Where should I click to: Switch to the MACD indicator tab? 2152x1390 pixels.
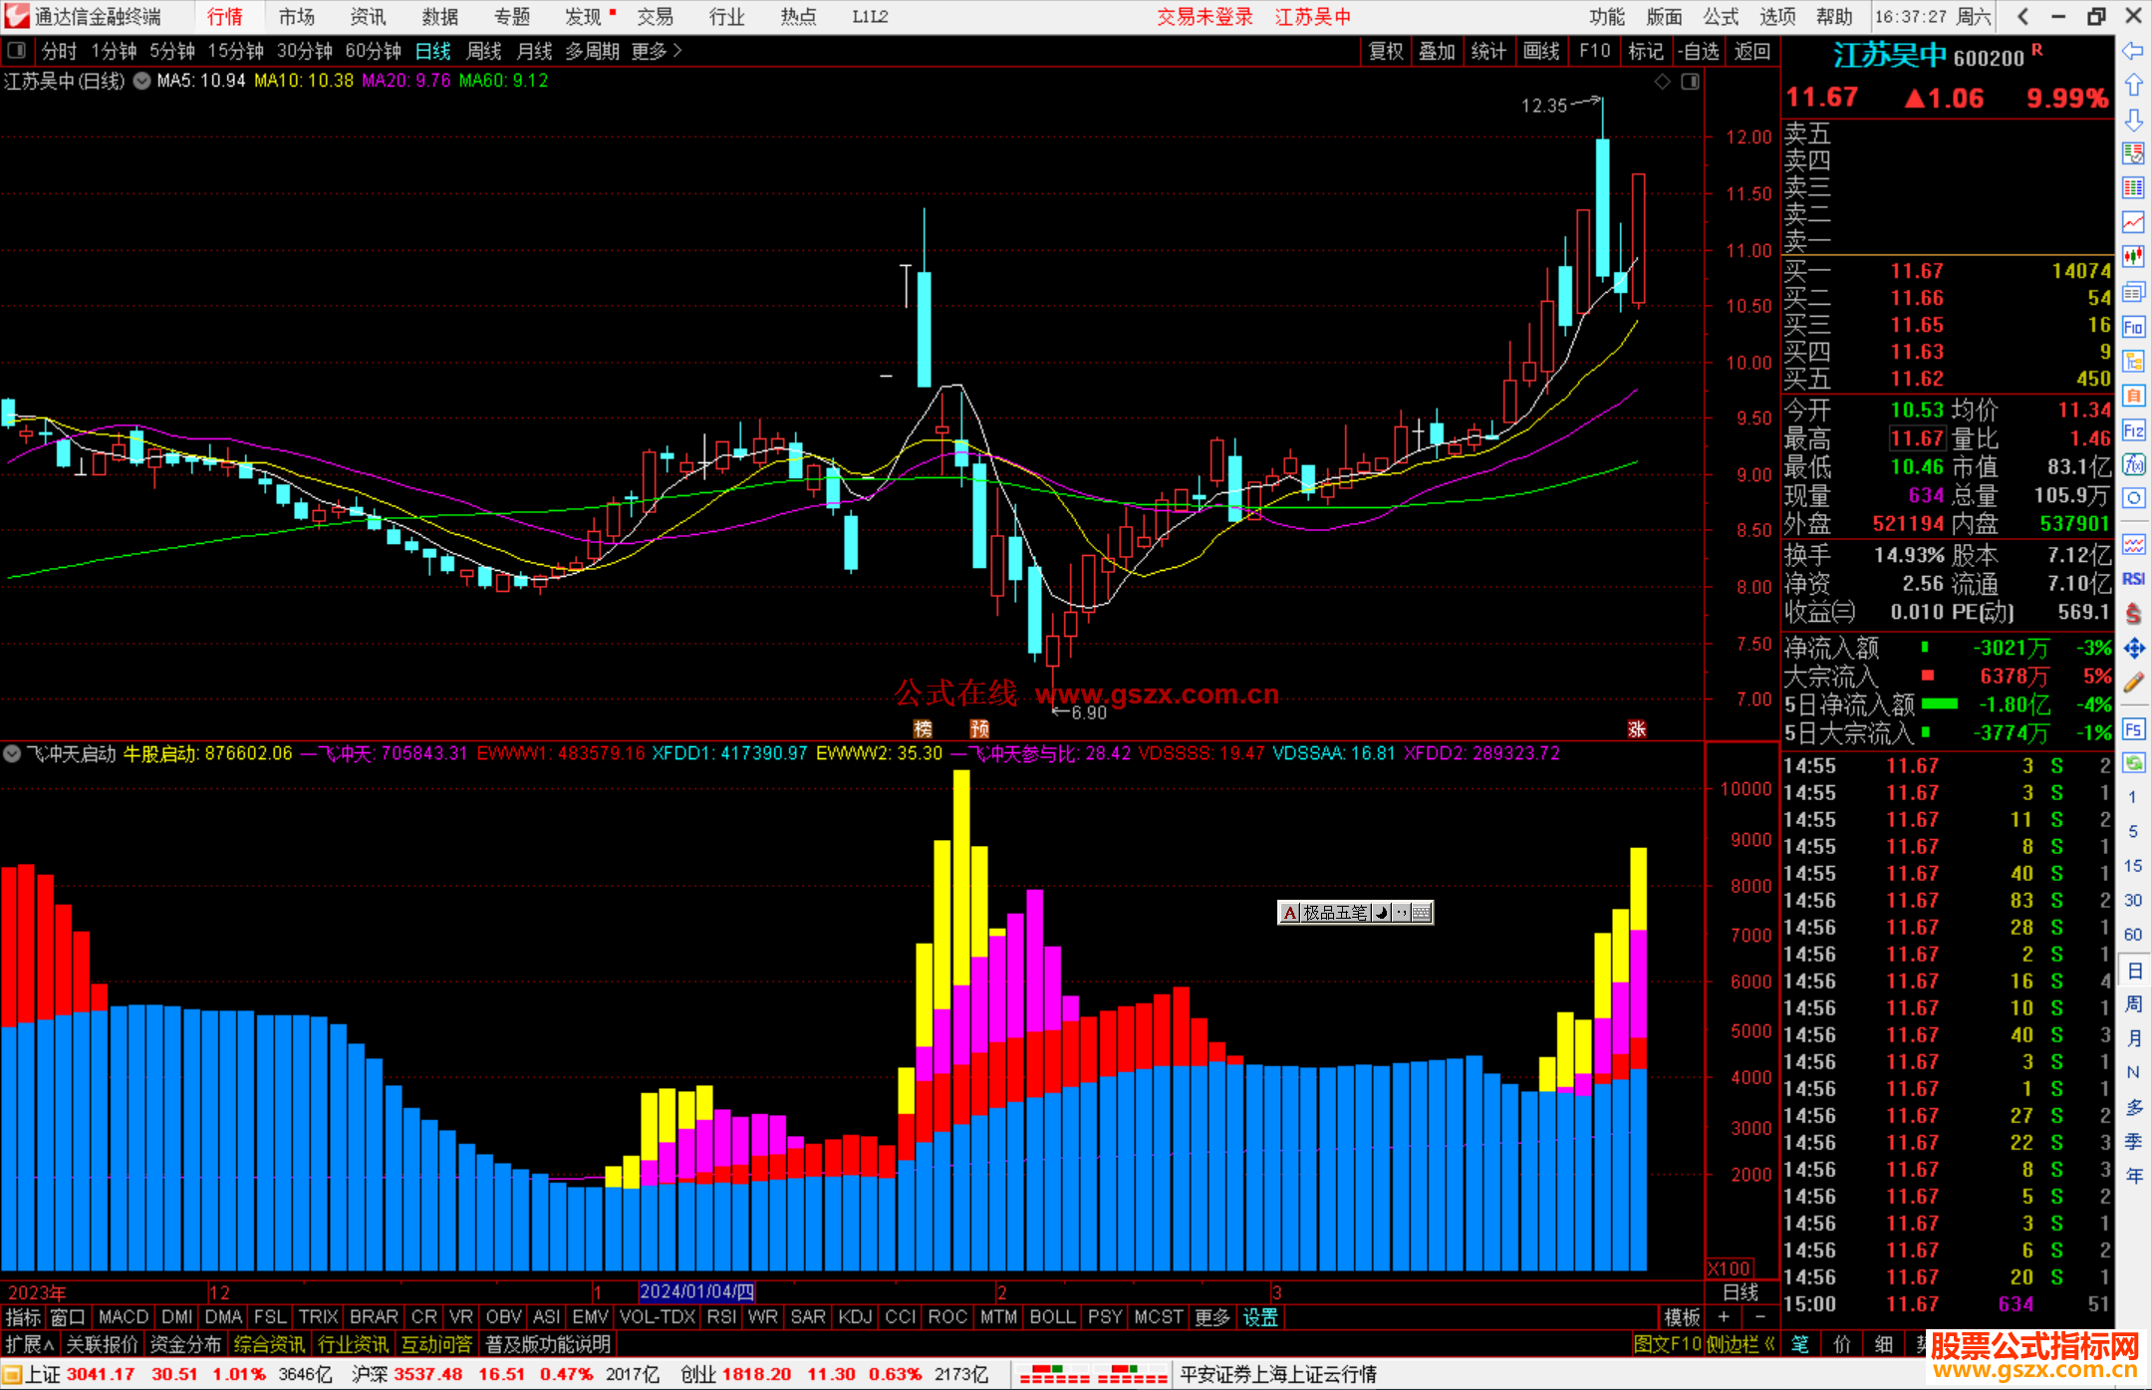tap(124, 1317)
